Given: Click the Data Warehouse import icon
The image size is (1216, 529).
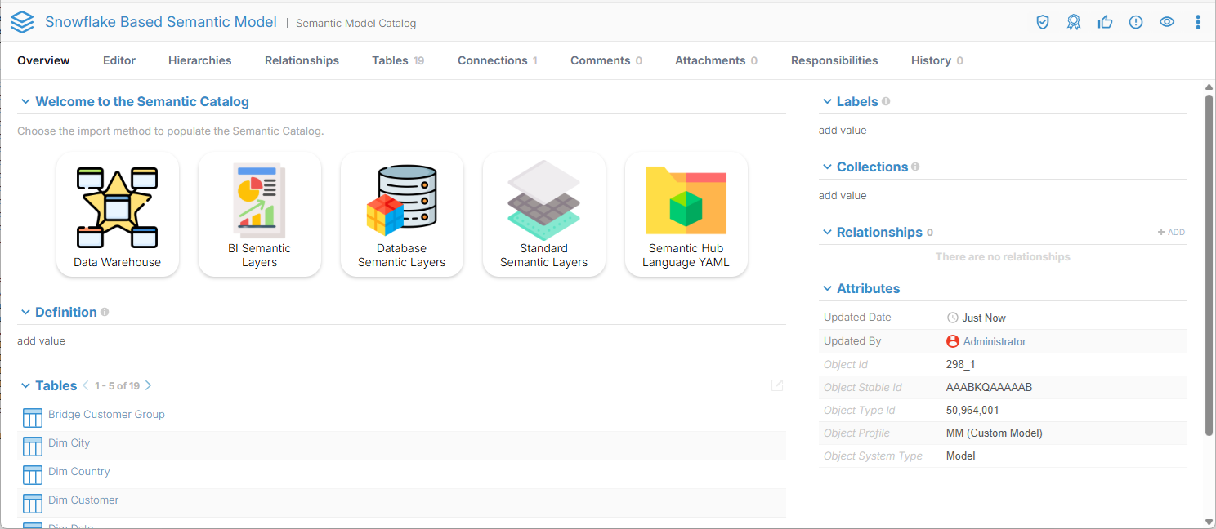Looking at the screenshot, I should click(x=117, y=214).
